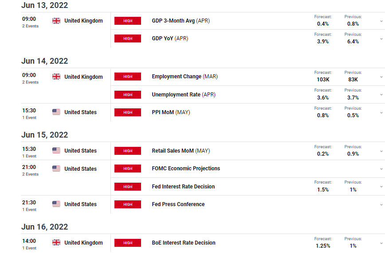Expand GDP 3-Month Avg details chevron
The width and height of the screenshot is (385, 253).
(381, 21)
